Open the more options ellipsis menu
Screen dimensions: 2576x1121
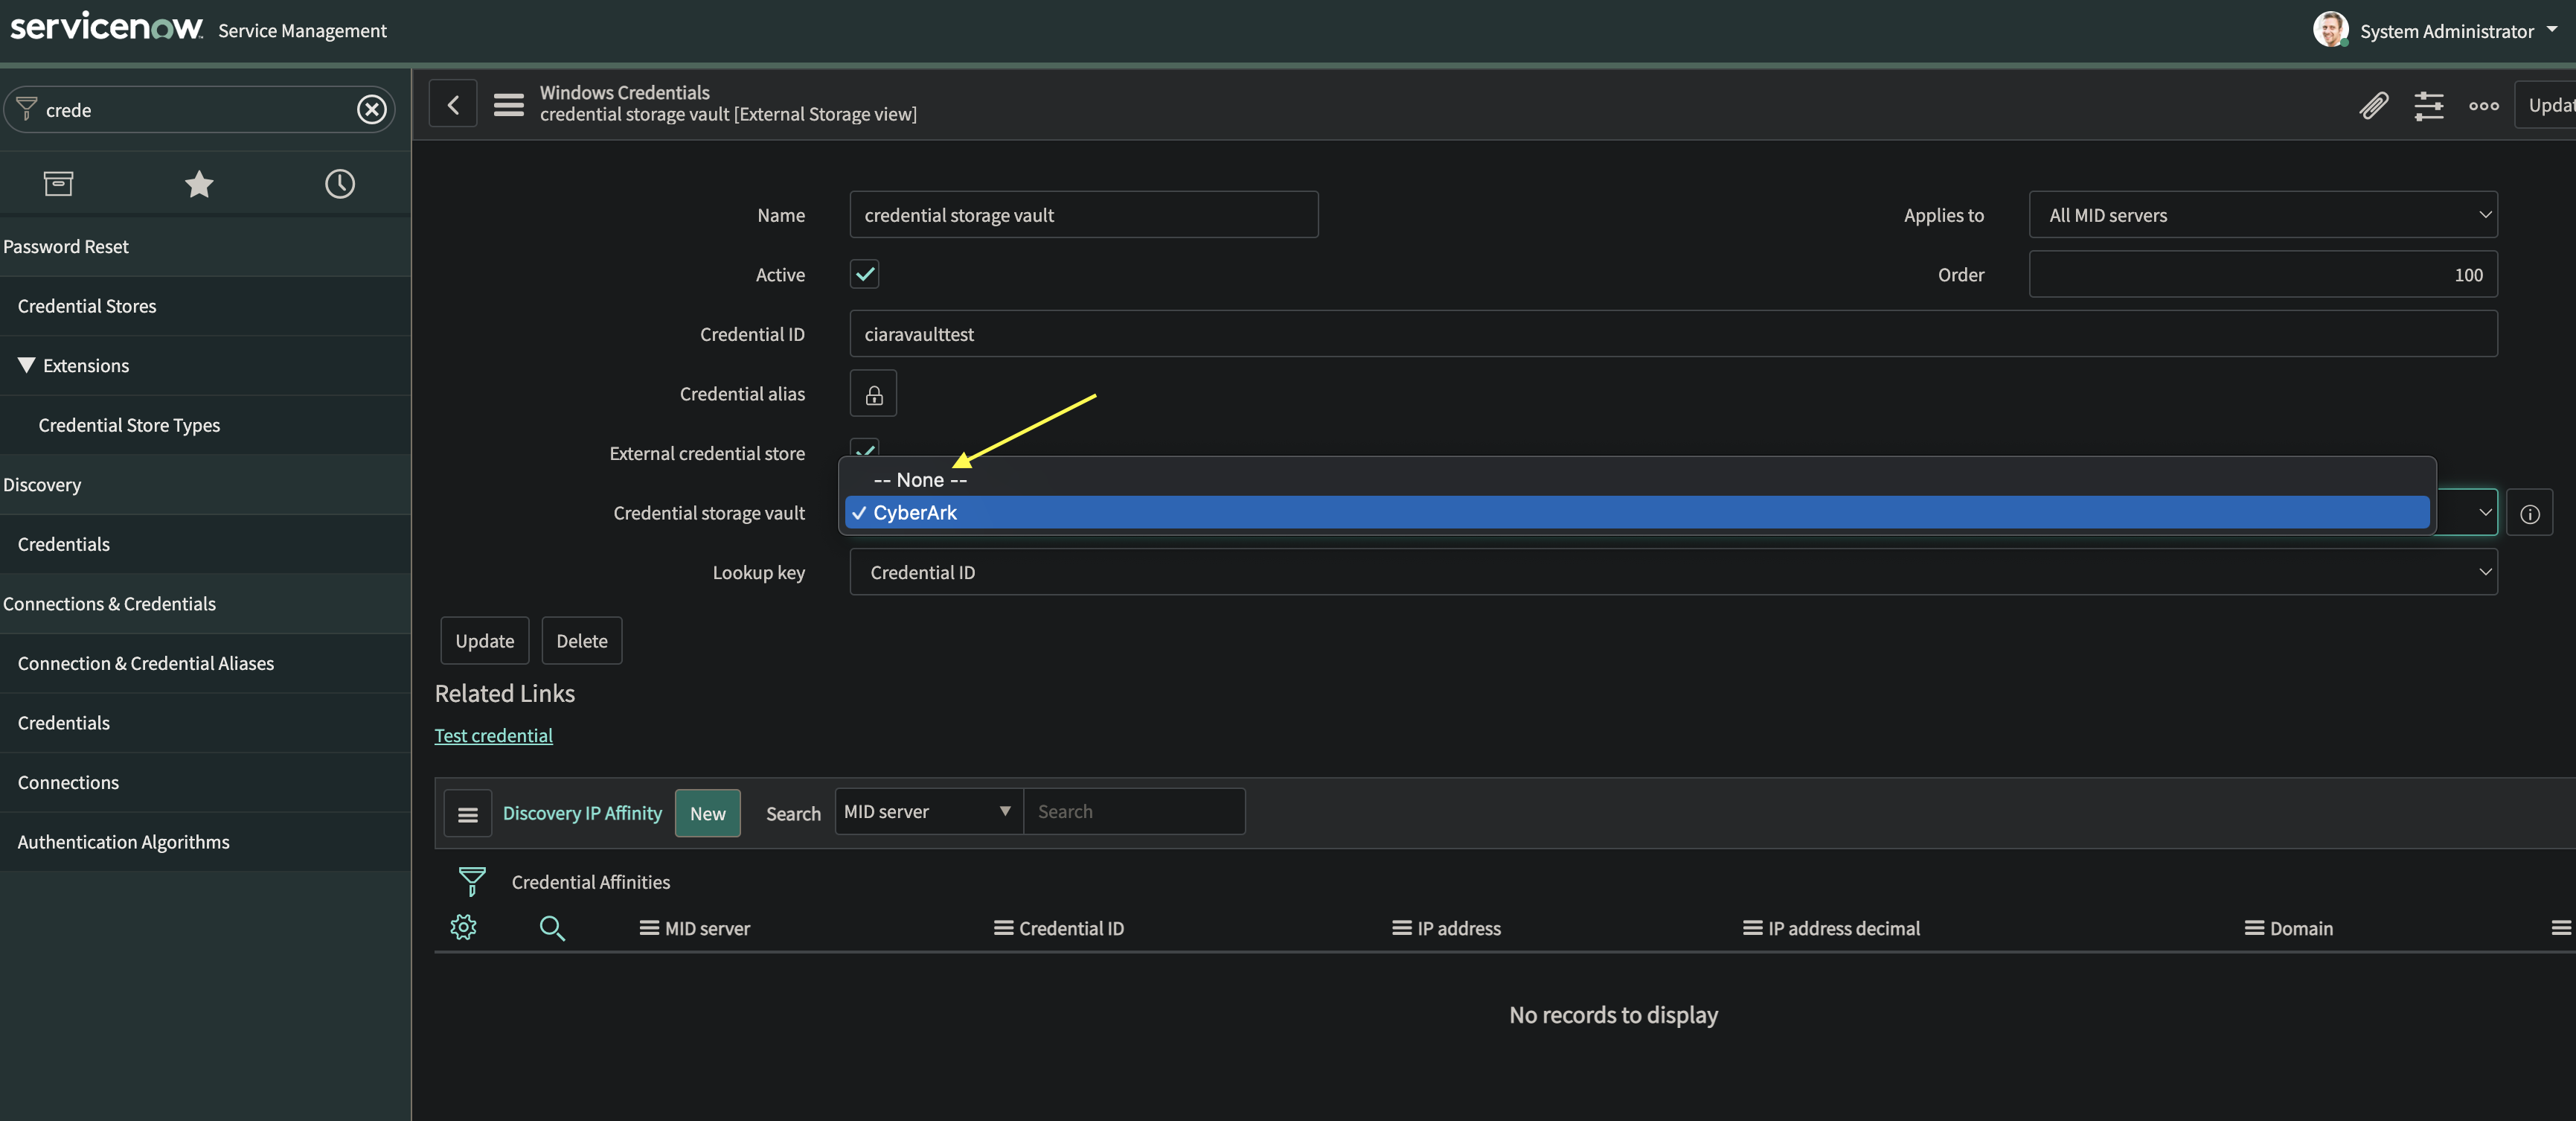pos(2483,105)
